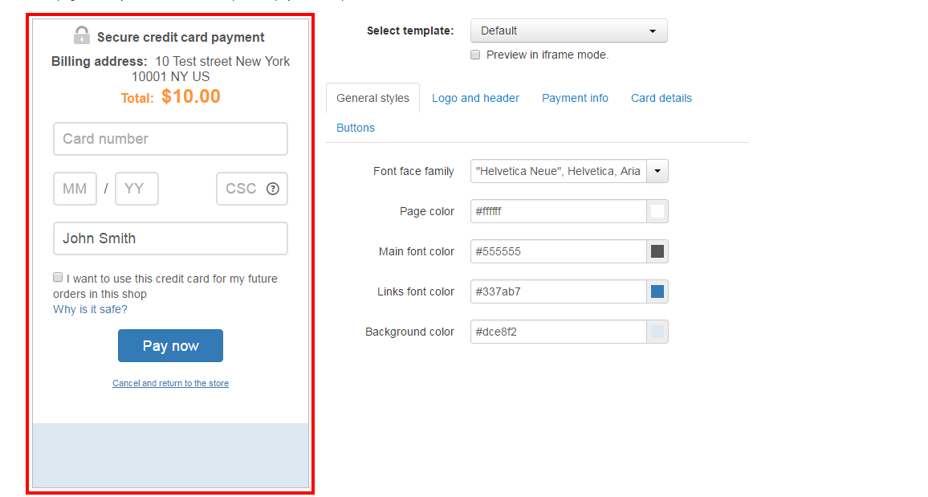Click the YY expiry year field
The image size is (928, 497).
click(136, 189)
